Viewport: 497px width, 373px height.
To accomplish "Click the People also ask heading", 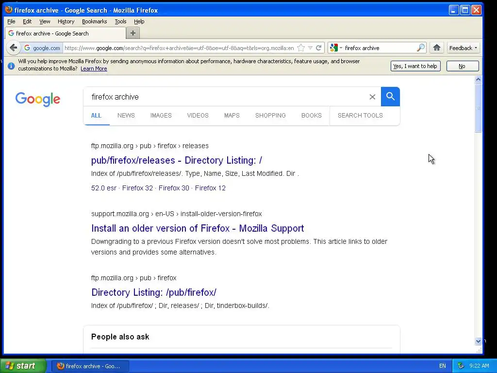I will point(120,337).
